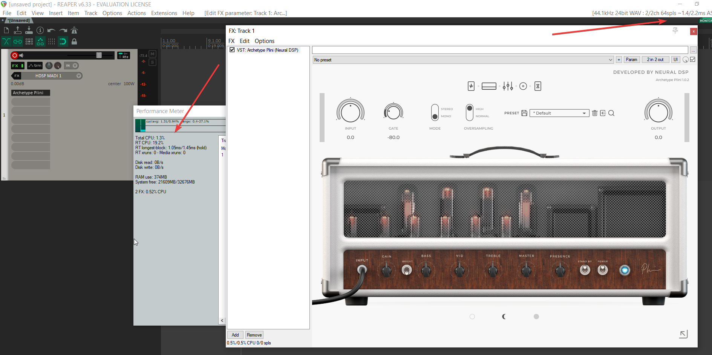
Task: Open the Insert menu
Action: 56,13
